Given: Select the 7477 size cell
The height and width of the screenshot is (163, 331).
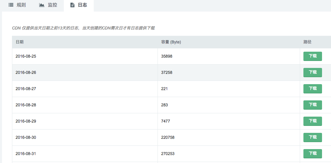Looking at the screenshot, I should pyautogui.click(x=165, y=121).
